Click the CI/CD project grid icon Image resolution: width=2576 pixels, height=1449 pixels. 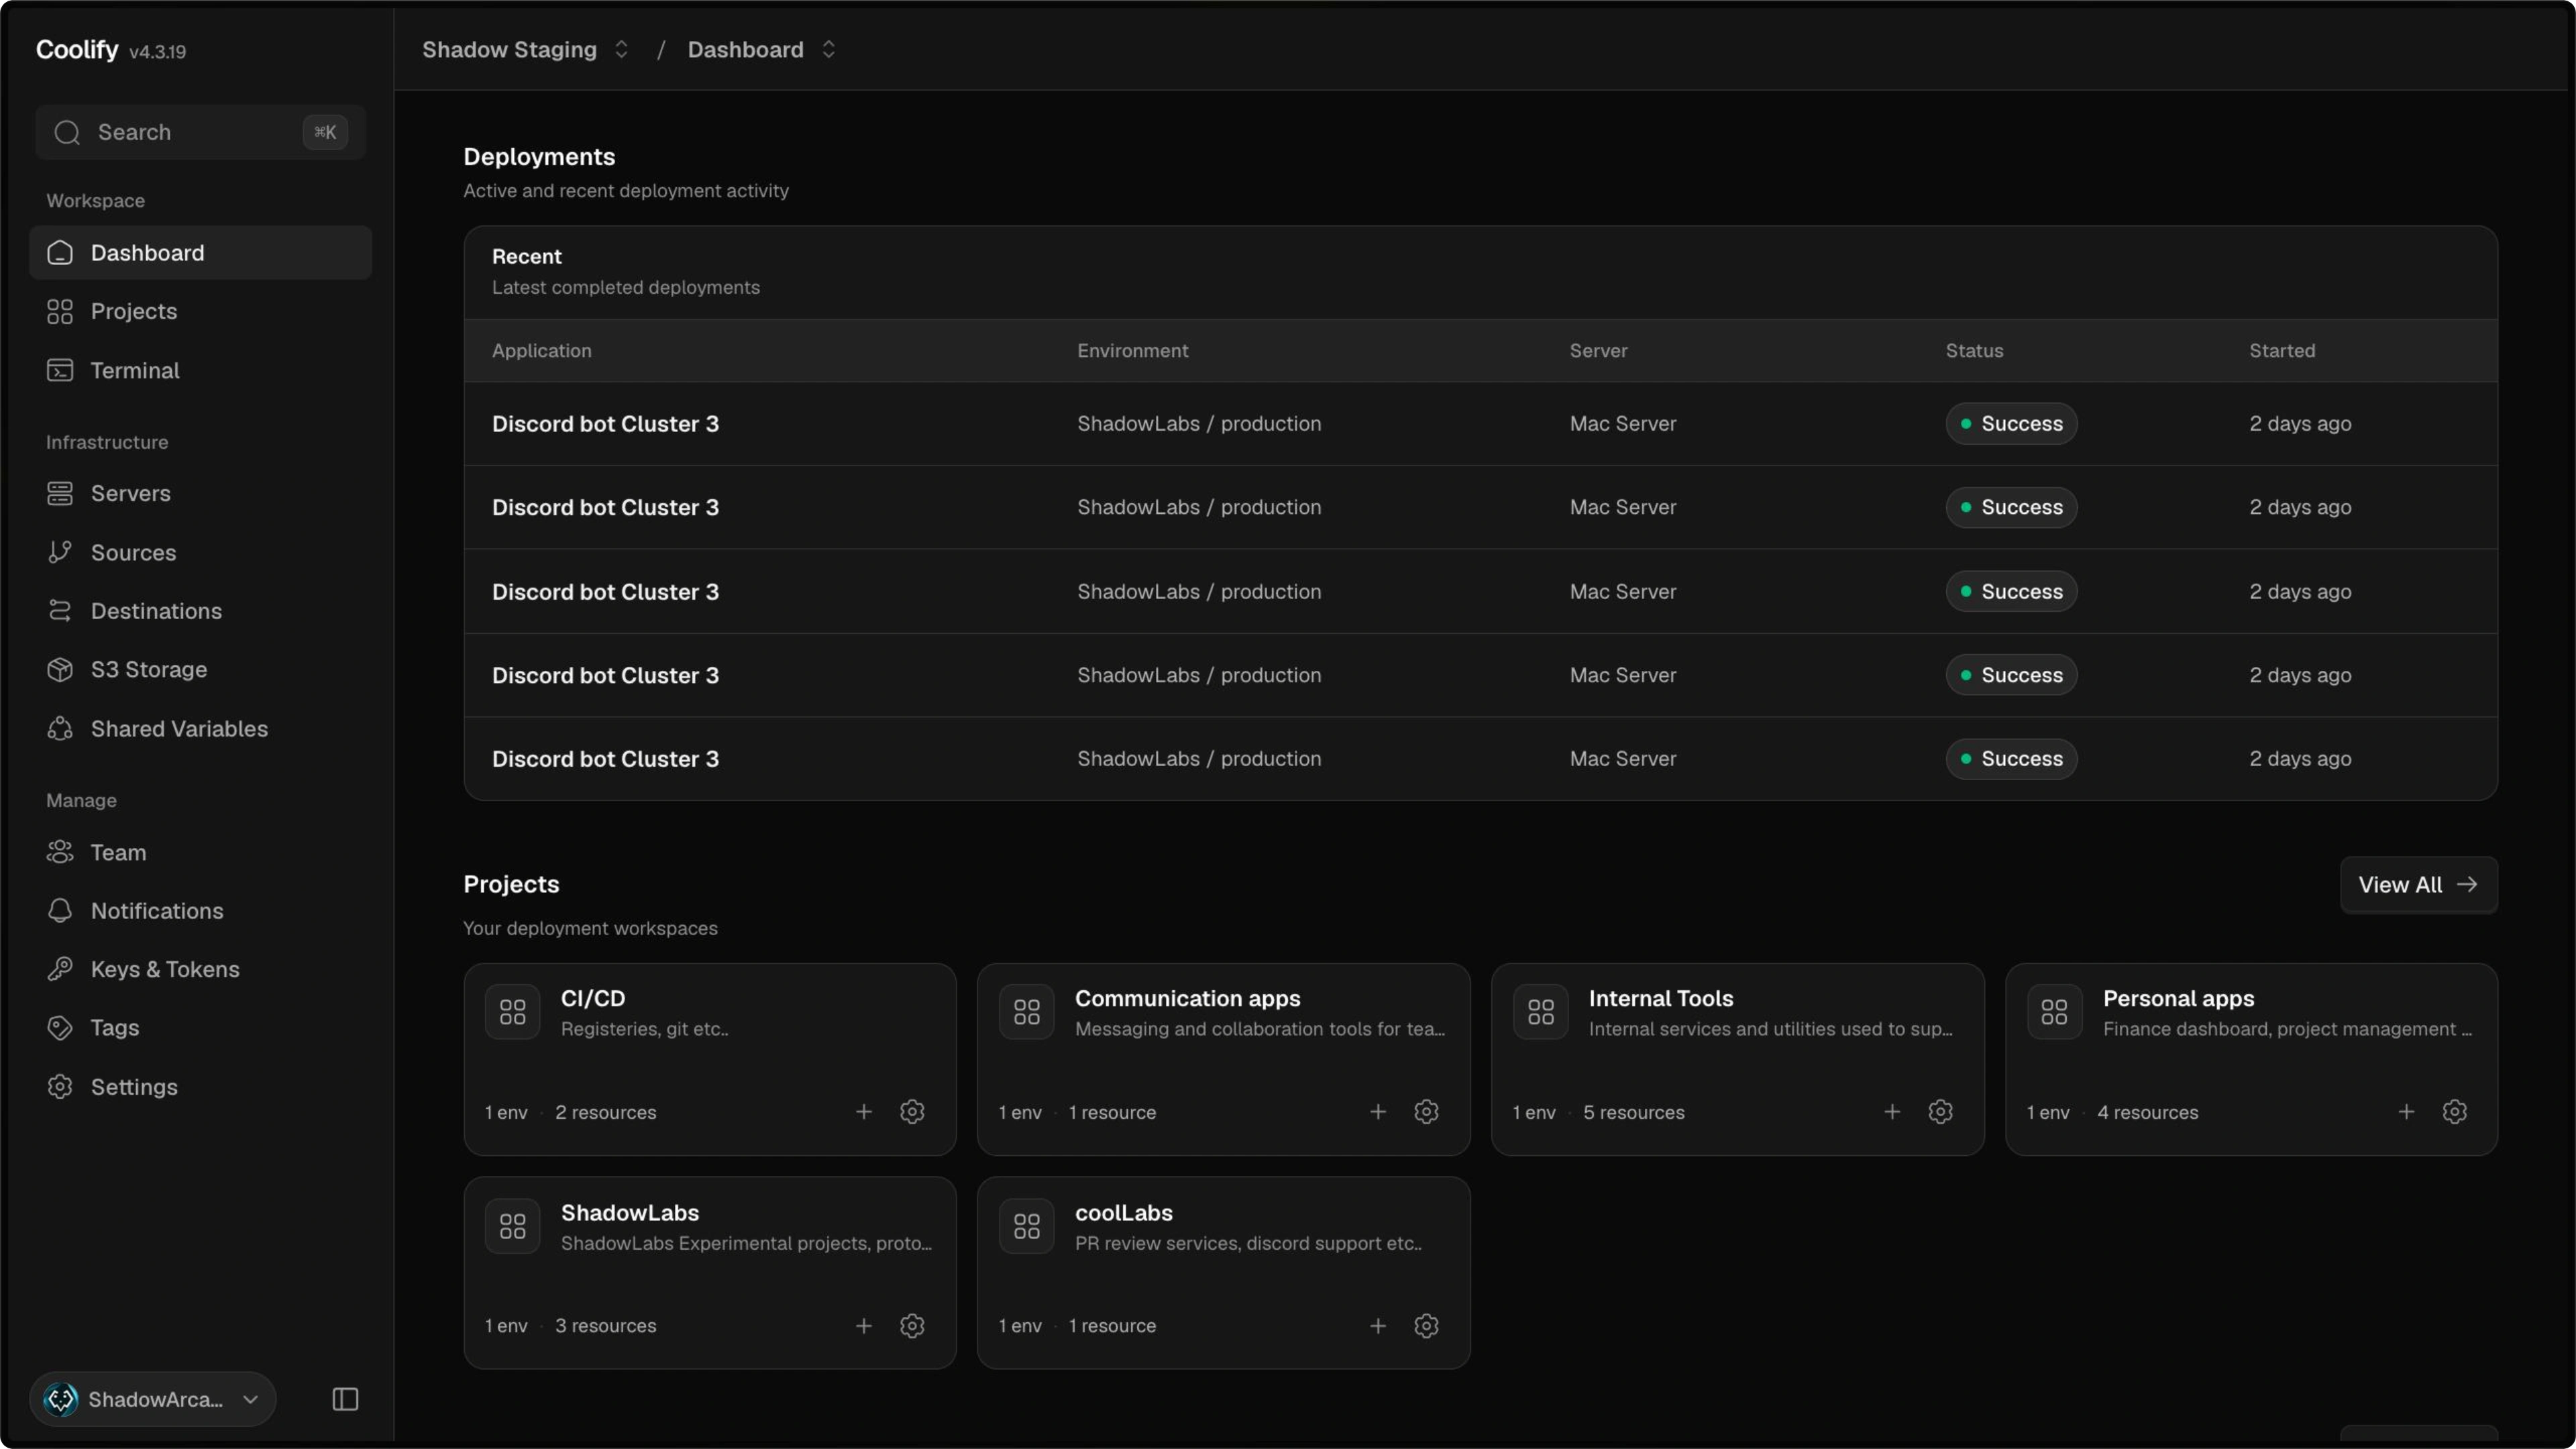click(513, 1012)
